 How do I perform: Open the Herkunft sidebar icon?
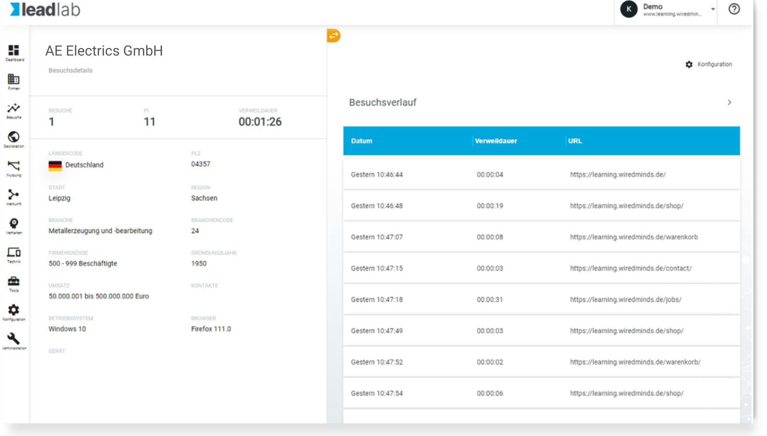coord(14,197)
